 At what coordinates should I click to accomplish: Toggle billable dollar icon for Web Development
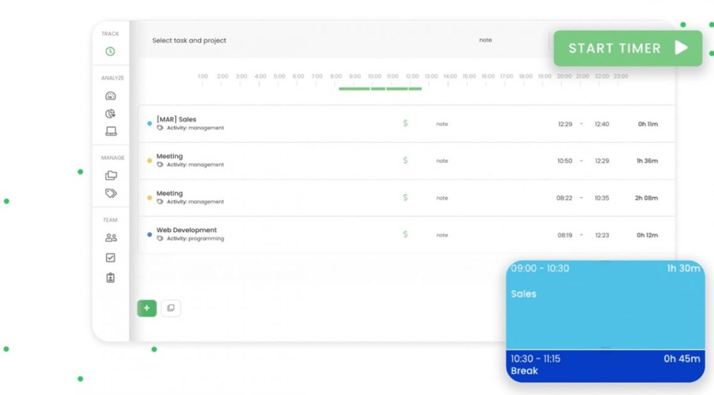coord(405,234)
